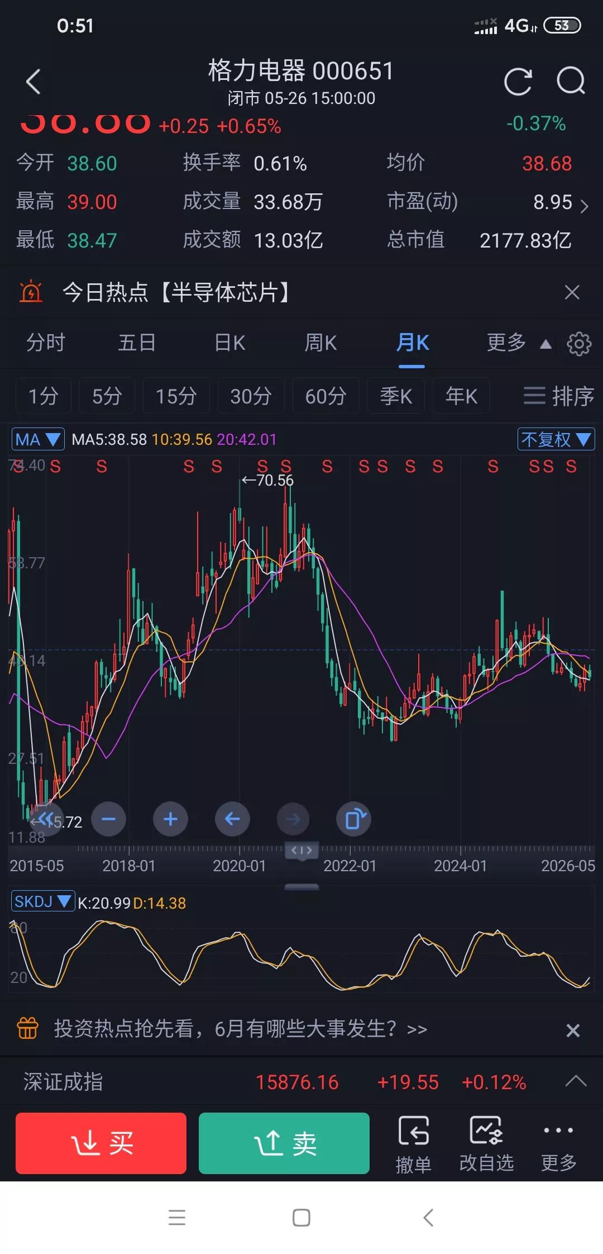
Task: Grab the chart time-range slider handle
Action: [x=301, y=851]
